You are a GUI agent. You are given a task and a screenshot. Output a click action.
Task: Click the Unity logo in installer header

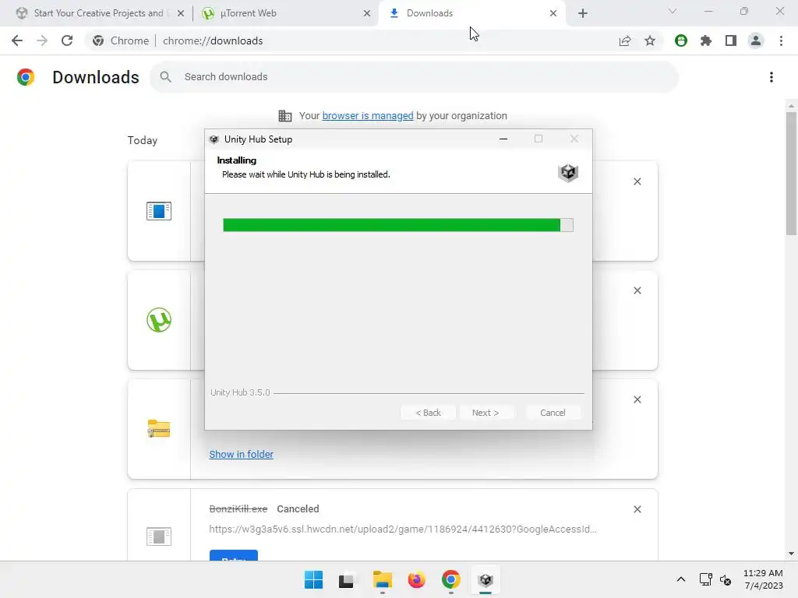click(568, 172)
